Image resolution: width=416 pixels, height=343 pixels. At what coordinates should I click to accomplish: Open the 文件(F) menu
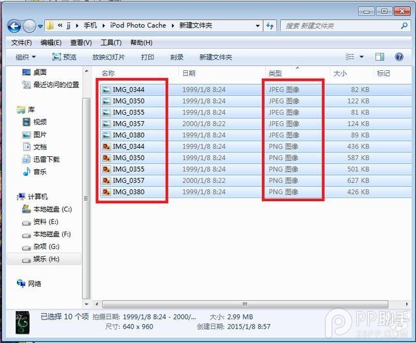click(21, 42)
